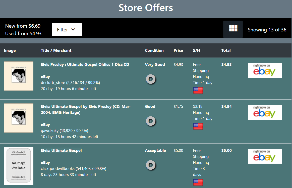Screen dimensions: 292x188
Task: Click the CD disc icon under Good condition
Action: [x=151, y=121]
